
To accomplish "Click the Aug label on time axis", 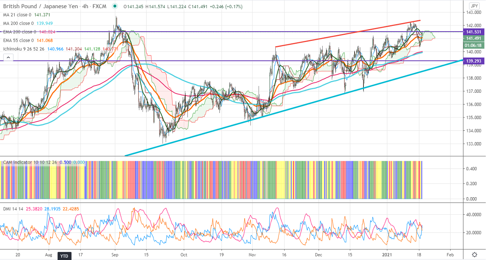I will pyautogui.click(x=48, y=256).
